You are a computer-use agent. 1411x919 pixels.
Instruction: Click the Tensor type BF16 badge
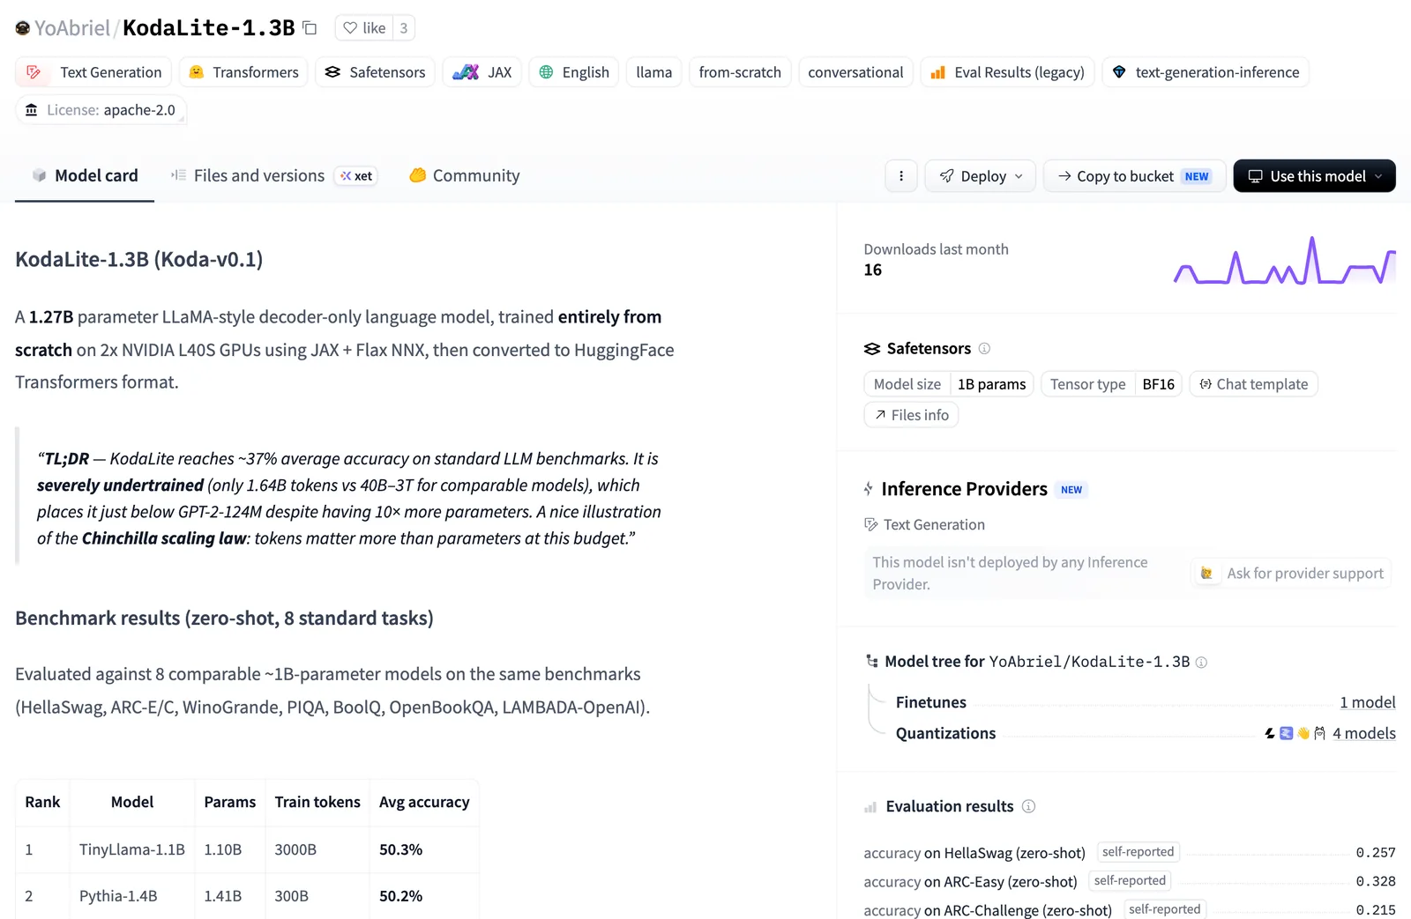pos(1111,384)
